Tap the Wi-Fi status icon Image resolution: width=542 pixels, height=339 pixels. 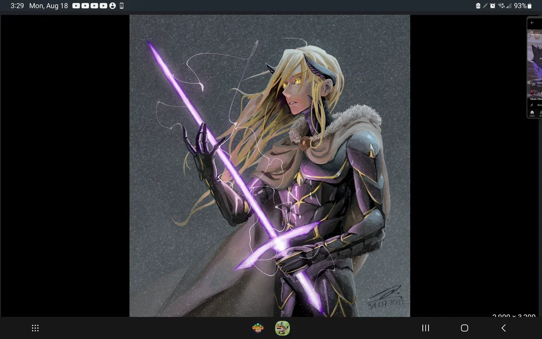(501, 6)
